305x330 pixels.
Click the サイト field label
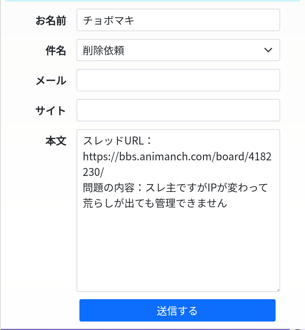[51, 111]
